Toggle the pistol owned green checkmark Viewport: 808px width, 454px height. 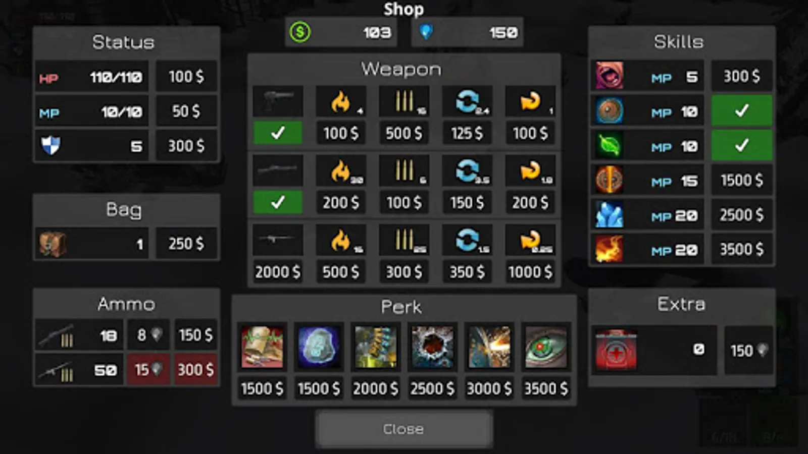click(x=278, y=133)
